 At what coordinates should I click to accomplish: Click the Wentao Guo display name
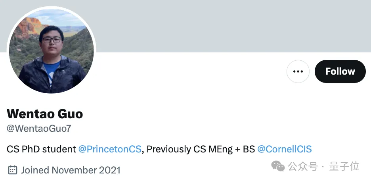click(x=45, y=114)
